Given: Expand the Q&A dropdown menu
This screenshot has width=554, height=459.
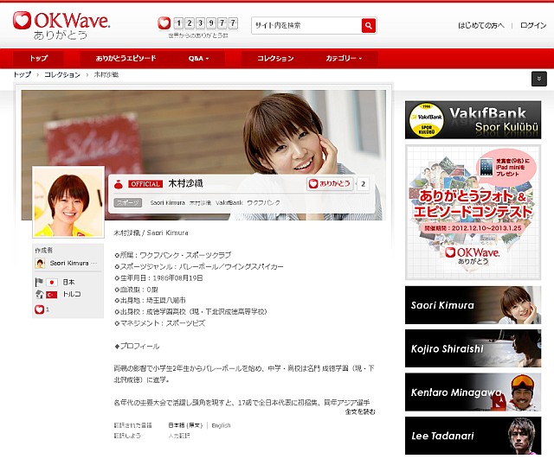Looking at the screenshot, I should click(x=198, y=58).
